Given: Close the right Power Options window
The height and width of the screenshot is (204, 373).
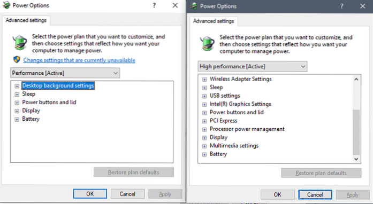Looking at the screenshot, I should point(362,6).
